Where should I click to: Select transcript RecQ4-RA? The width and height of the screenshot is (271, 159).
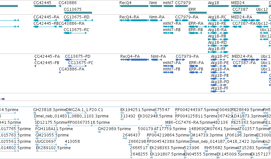134,20
